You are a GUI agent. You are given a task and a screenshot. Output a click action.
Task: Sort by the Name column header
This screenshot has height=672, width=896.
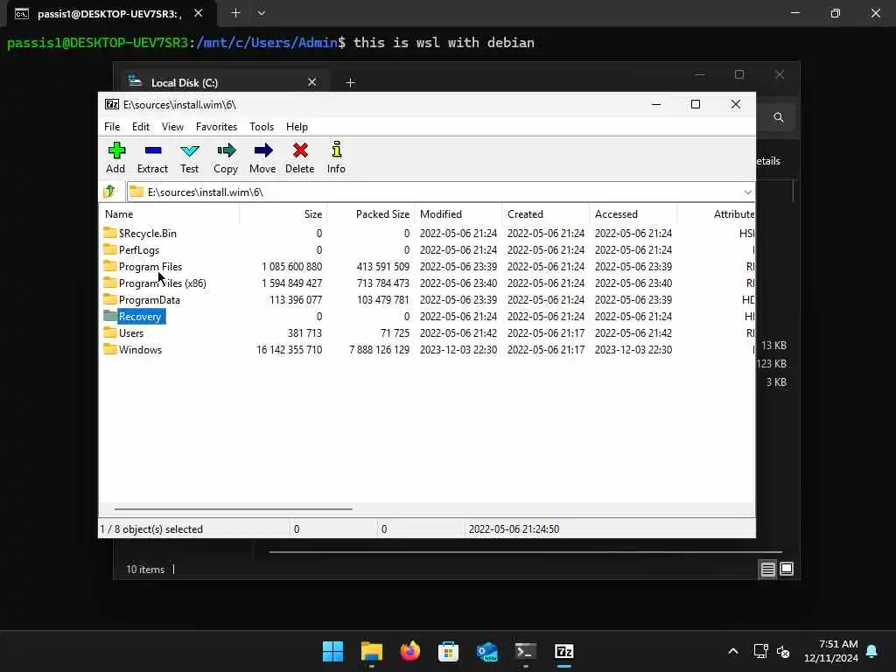point(171,214)
